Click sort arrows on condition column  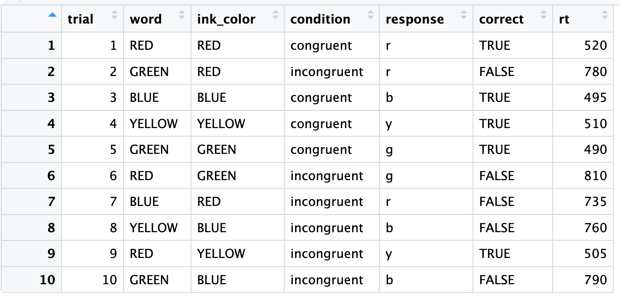point(371,15)
